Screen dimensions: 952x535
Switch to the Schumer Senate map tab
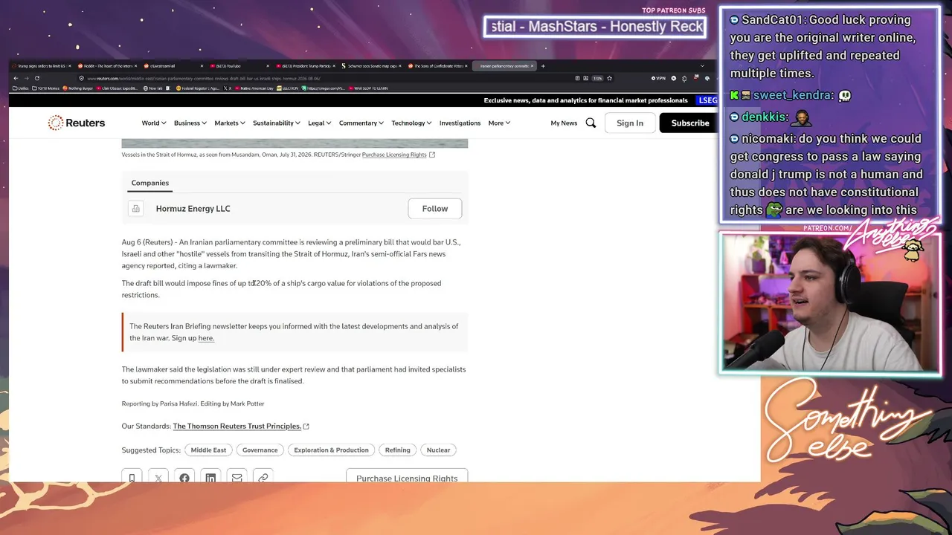(x=370, y=66)
